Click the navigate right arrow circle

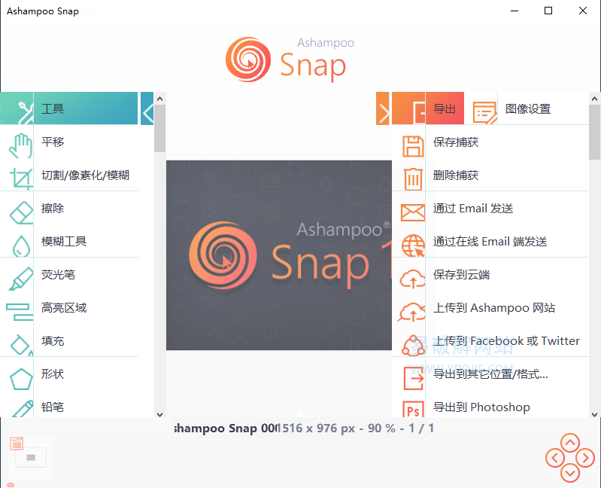(585, 458)
